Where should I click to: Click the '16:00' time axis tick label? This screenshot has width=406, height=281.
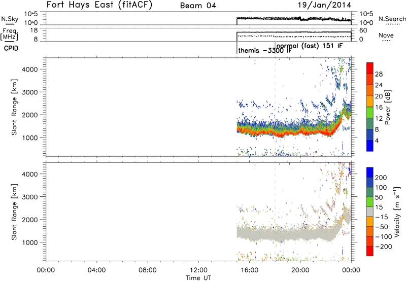tap(249, 270)
